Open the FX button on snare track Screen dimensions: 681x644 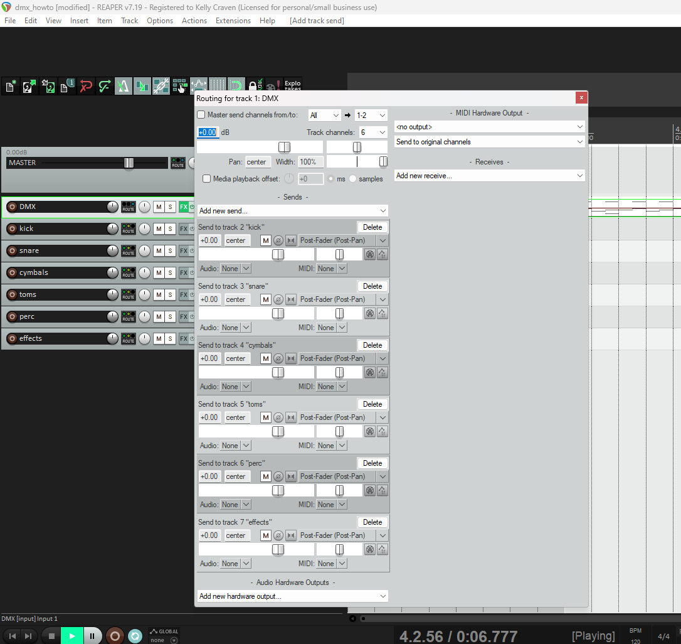[184, 251]
